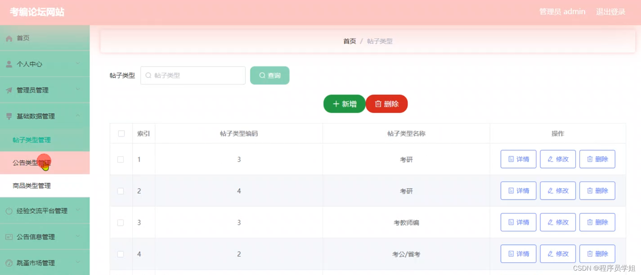Click the green 新增 button
Image resolution: width=641 pixels, height=275 pixels.
pos(344,104)
